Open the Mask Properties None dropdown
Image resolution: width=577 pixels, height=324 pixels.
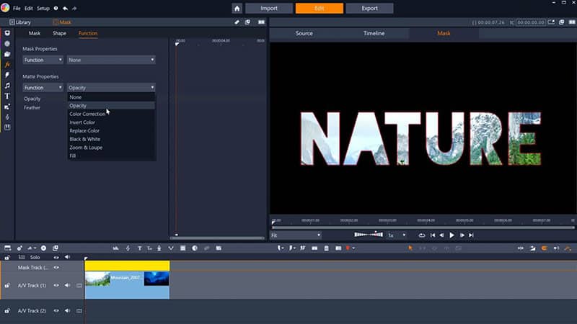(x=111, y=60)
